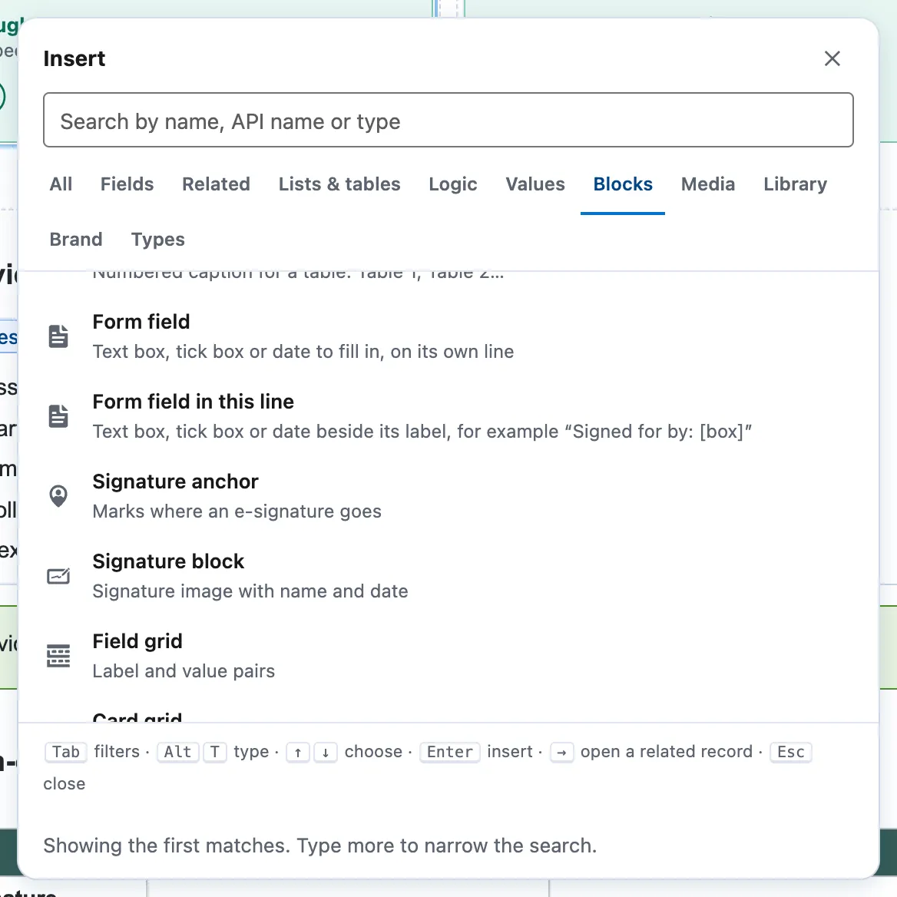Image resolution: width=897 pixels, height=897 pixels.
Task: Click the 'Label and value pairs' description
Action: (184, 671)
